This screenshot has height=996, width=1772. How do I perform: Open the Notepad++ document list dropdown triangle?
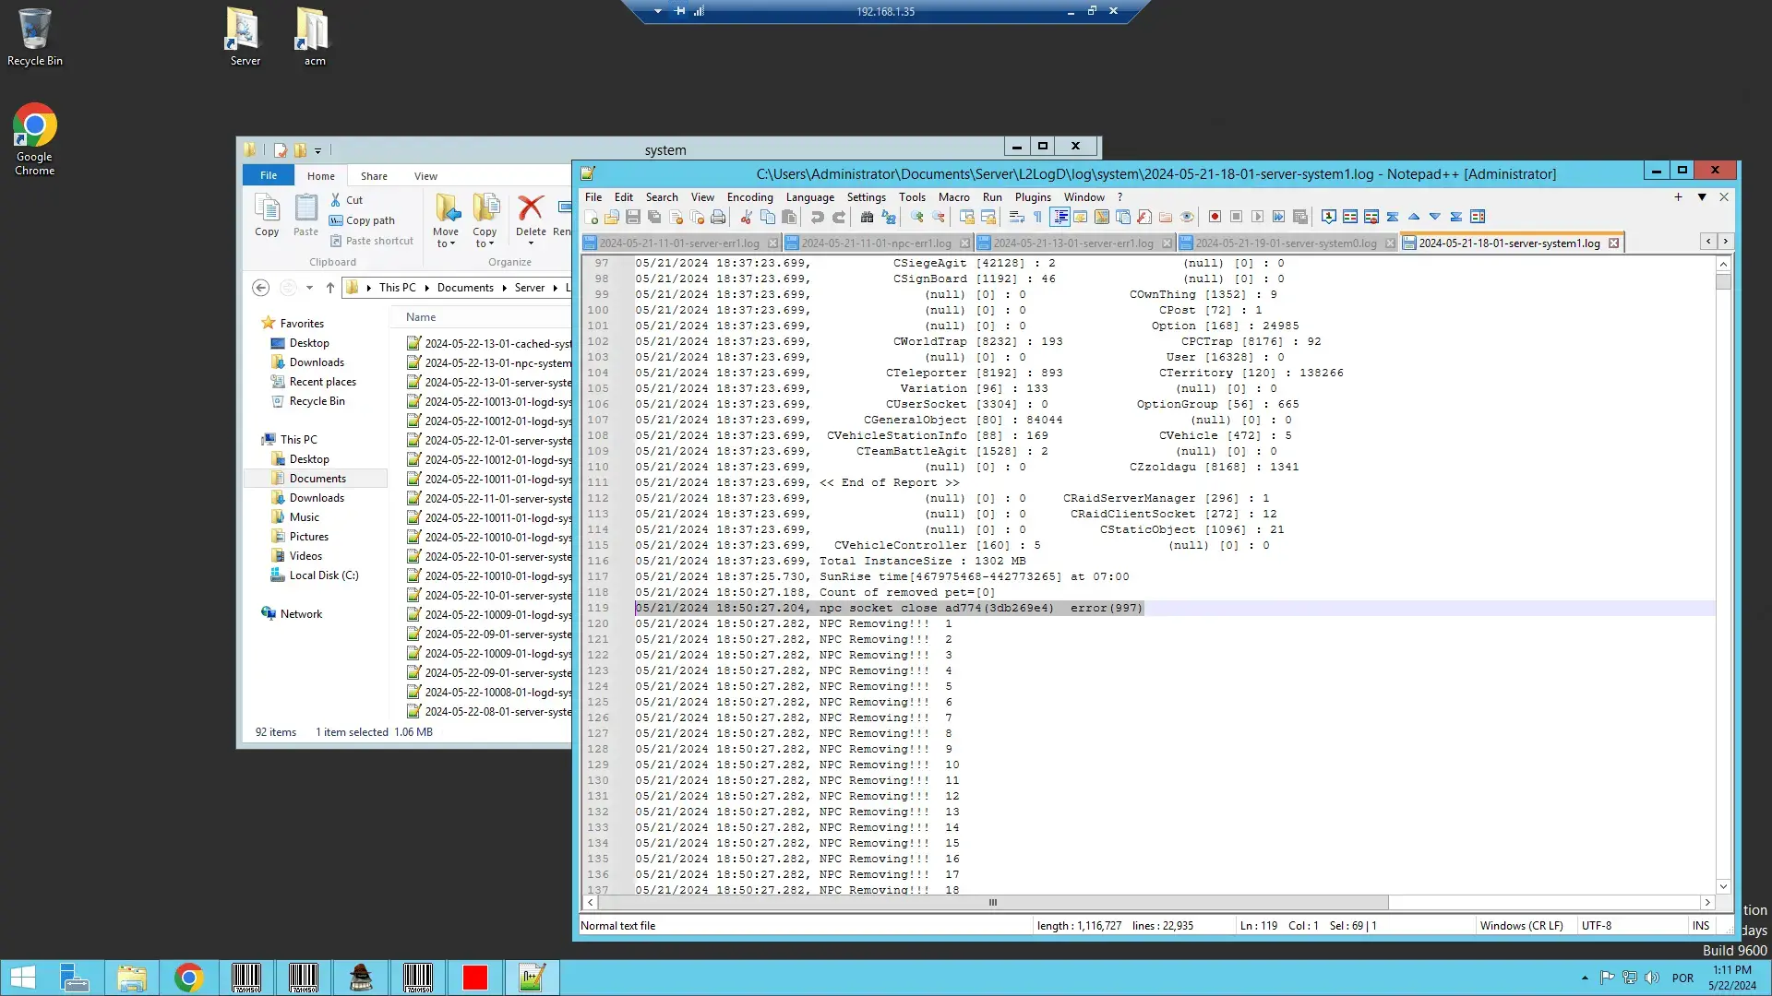click(1702, 196)
